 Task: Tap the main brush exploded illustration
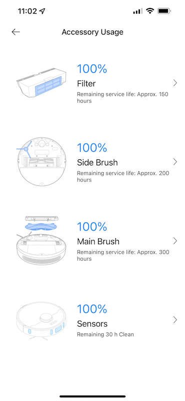tap(41, 241)
